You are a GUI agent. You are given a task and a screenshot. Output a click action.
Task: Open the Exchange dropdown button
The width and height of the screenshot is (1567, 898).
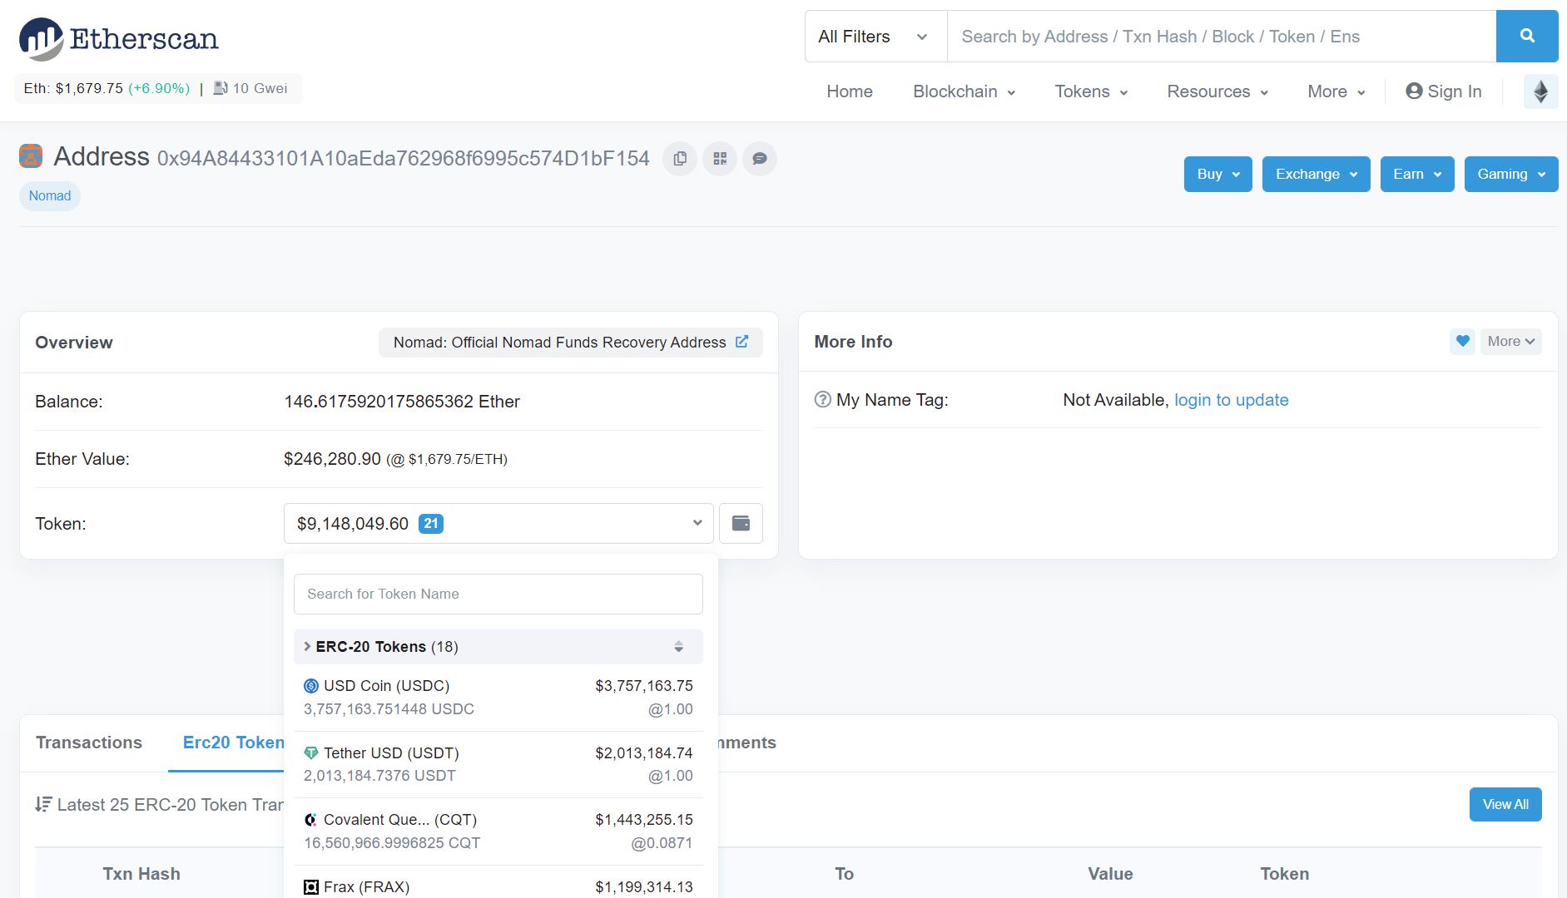point(1316,174)
